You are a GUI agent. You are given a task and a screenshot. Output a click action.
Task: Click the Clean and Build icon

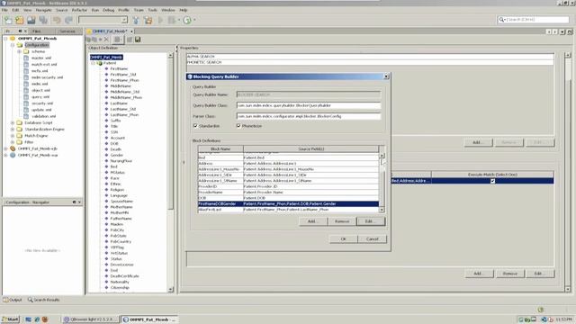click(x=148, y=20)
